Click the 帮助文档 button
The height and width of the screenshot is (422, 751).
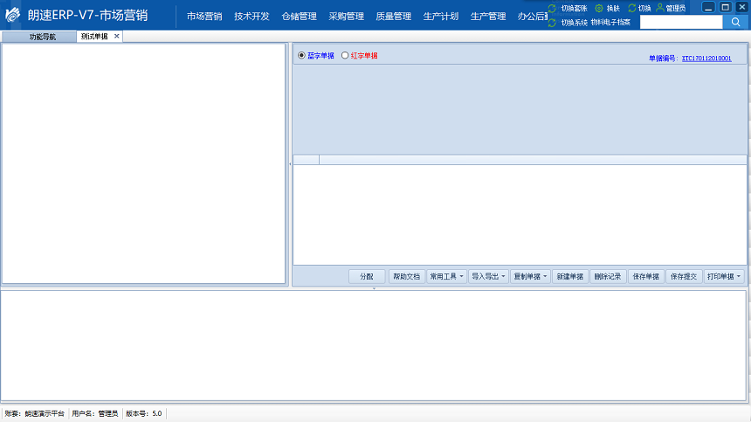[407, 276]
